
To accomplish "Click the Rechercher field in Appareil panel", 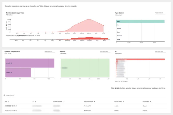I will pyautogui.click(x=105, y=52).
